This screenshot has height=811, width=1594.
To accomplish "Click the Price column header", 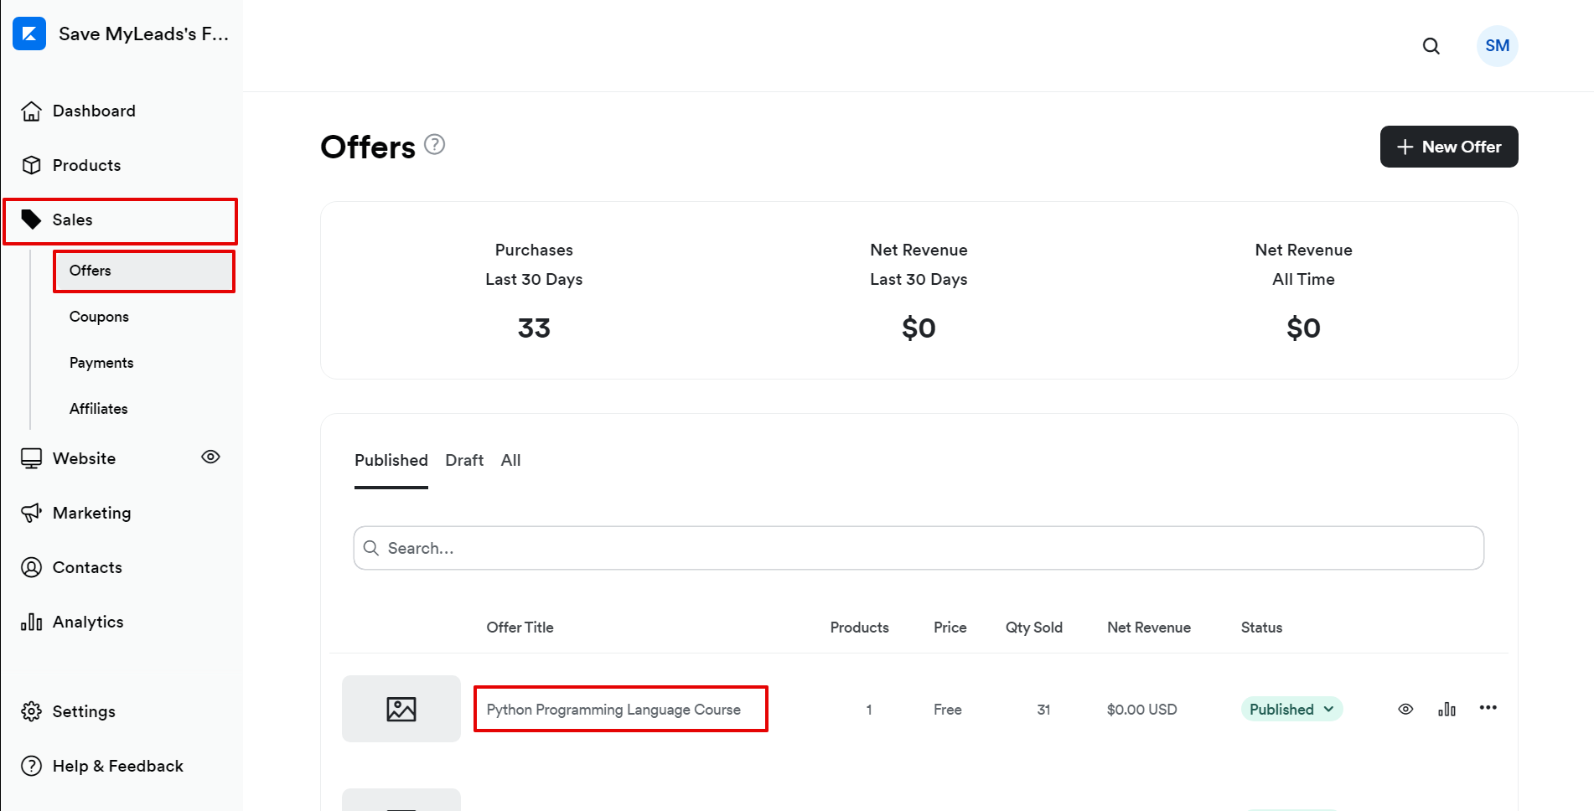I will [950, 628].
